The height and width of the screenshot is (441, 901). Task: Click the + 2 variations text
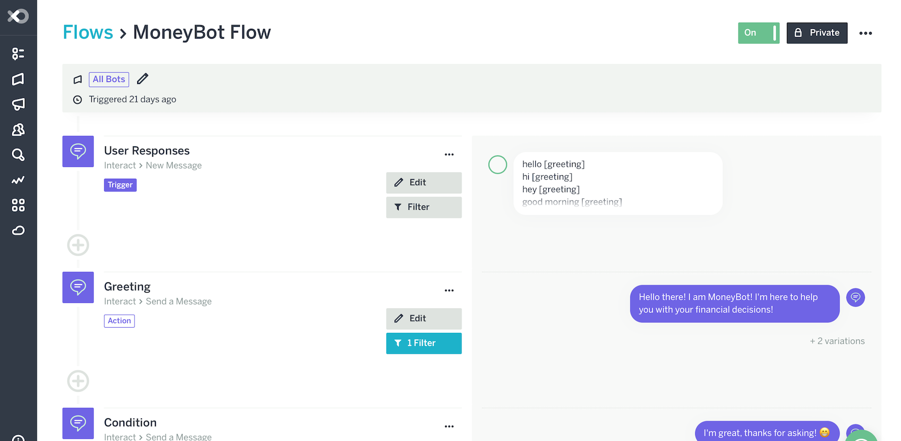point(837,341)
